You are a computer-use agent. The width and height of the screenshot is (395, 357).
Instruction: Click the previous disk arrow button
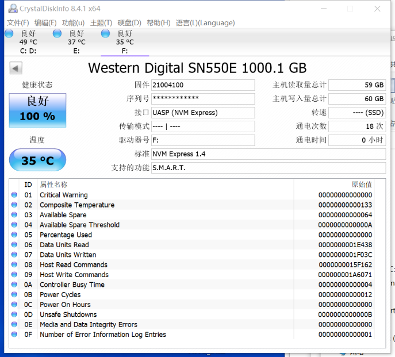[x=16, y=68]
